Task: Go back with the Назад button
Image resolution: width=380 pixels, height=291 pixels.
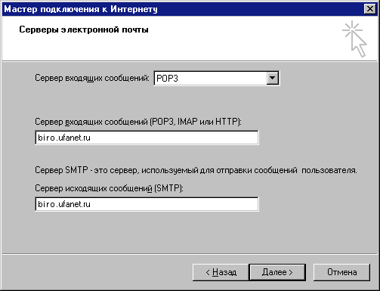Action: click(221, 272)
